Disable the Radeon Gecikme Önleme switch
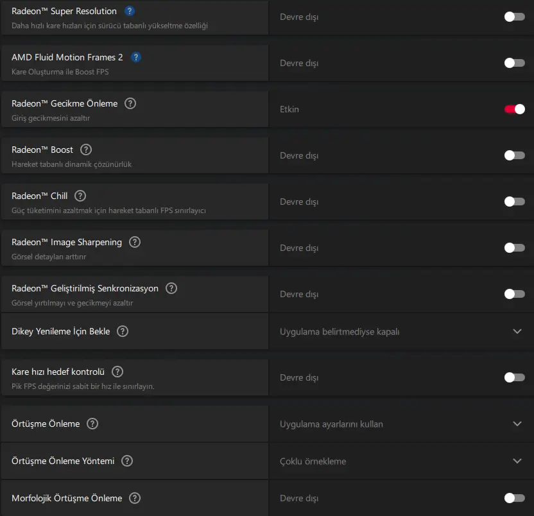The width and height of the screenshot is (534, 516). pyautogui.click(x=514, y=109)
